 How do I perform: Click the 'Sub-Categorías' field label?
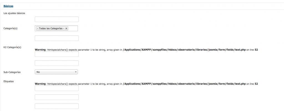pos(12,72)
